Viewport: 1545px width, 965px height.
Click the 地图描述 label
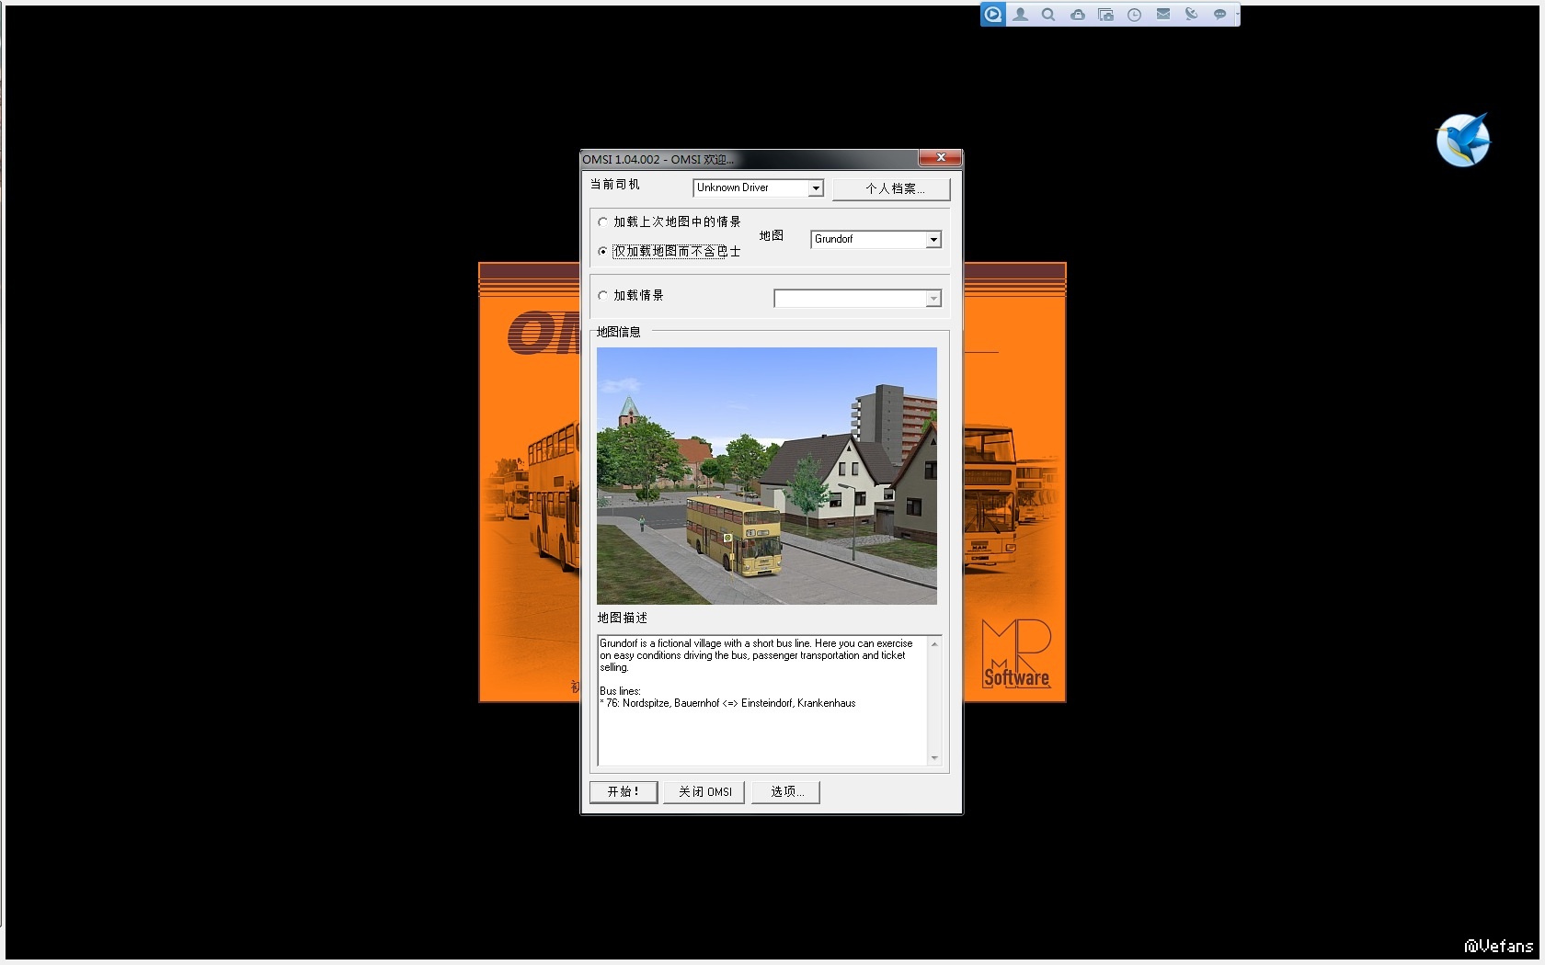click(623, 618)
